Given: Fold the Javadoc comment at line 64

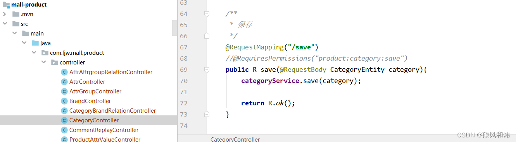Looking at the screenshot, I should (x=207, y=14).
